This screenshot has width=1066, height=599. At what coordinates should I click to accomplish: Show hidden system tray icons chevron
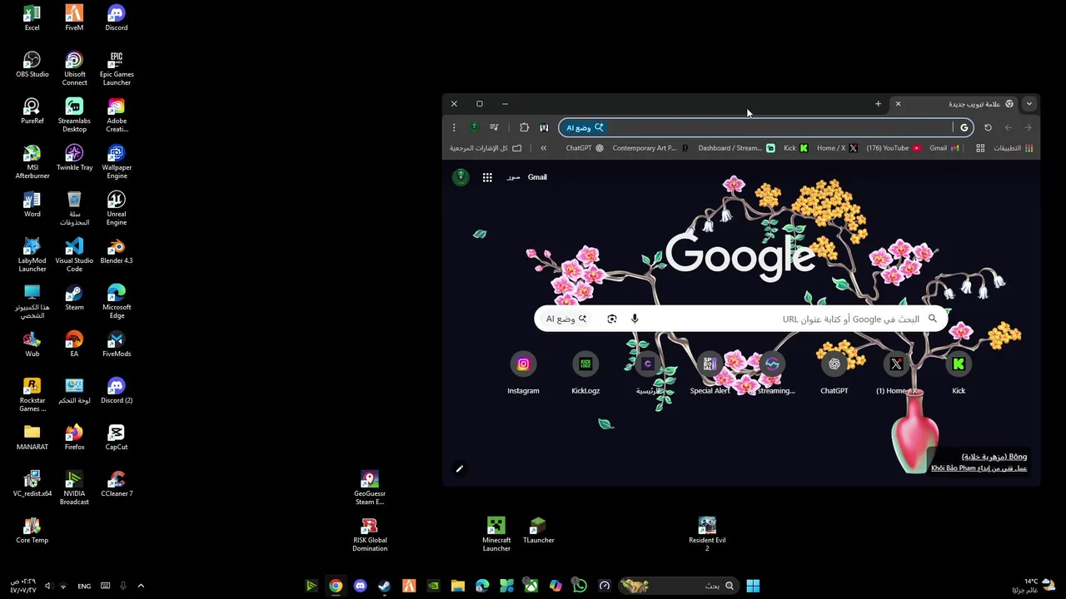(141, 586)
